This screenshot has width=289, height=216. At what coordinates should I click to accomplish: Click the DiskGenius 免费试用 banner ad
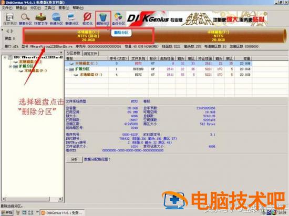coord(197,19)
